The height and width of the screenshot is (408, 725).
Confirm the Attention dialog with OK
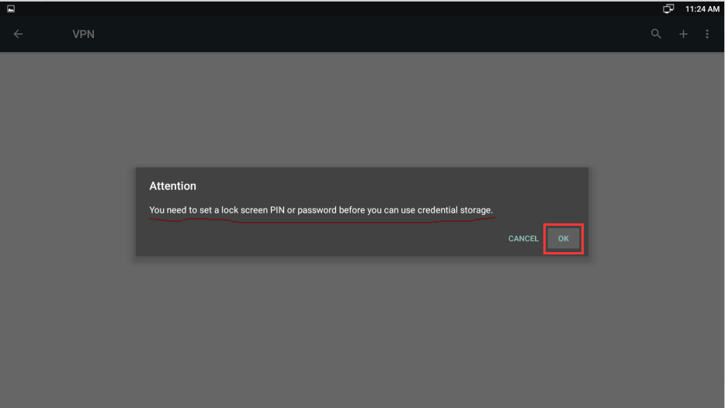(x=564, y=238)
